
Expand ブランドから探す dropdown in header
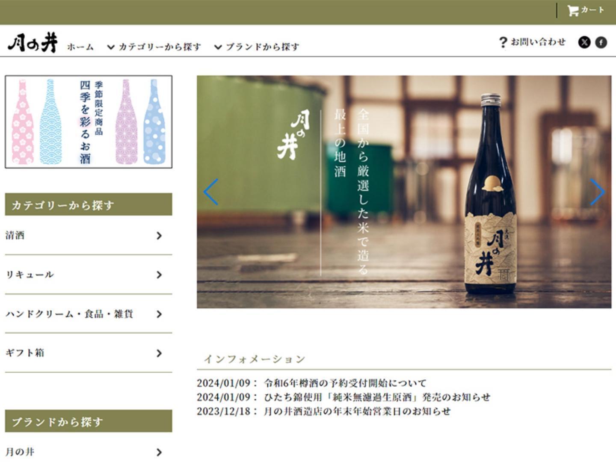(257, 47)
